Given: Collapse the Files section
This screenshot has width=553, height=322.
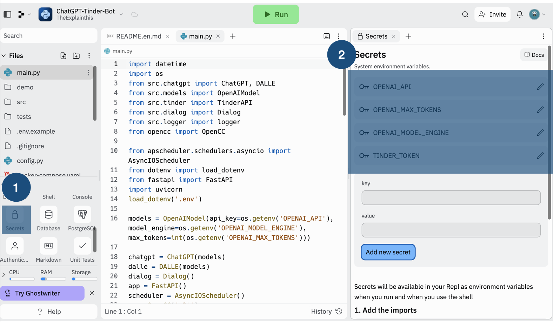Looking at the screenshot, I should (4, 56).
